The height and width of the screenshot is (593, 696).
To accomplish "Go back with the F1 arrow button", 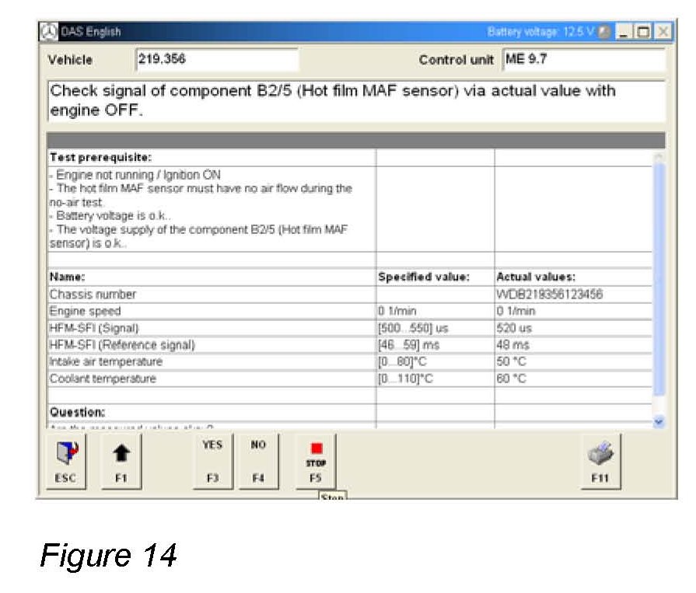I will (x=121, y=462).
